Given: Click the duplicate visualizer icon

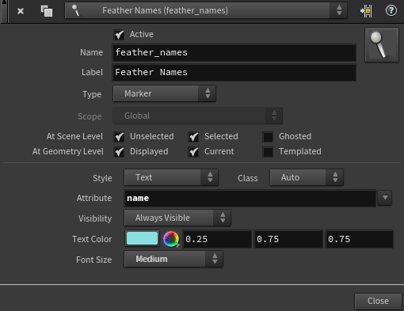Looking at the screenshot, I should pos(47,11).
